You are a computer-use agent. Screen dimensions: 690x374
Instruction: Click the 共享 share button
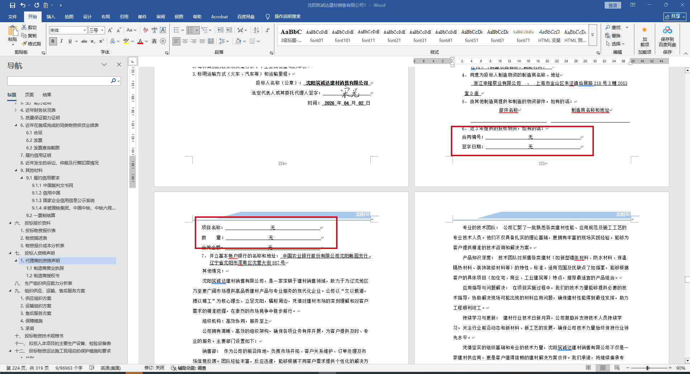point(675,16)
